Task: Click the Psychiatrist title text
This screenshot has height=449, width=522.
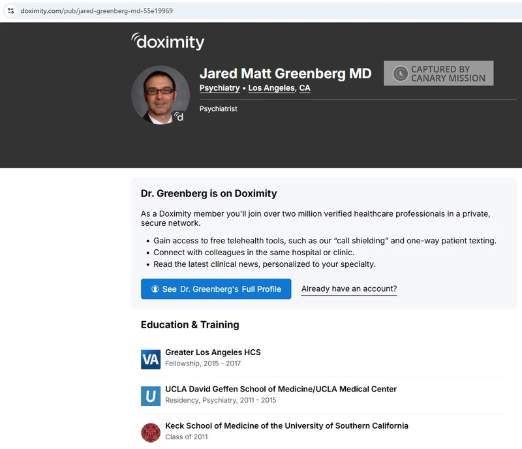Action: [218, 108]
